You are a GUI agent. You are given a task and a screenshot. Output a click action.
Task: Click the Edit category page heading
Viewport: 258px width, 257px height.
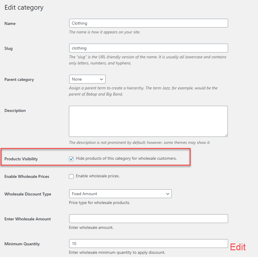coord(24,7)
